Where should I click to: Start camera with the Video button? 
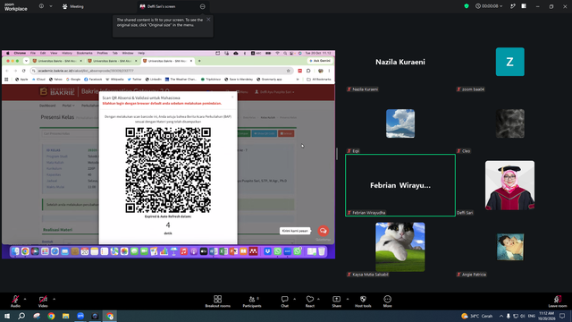(43, 301)
